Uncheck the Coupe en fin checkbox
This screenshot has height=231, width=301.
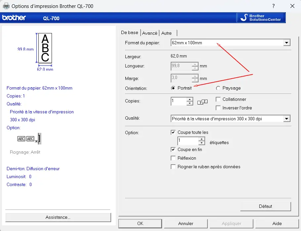pyautogui.click(x=173, y=150)
